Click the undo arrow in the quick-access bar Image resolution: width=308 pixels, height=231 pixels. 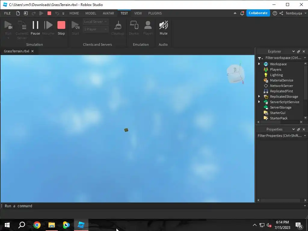point(57,13)
